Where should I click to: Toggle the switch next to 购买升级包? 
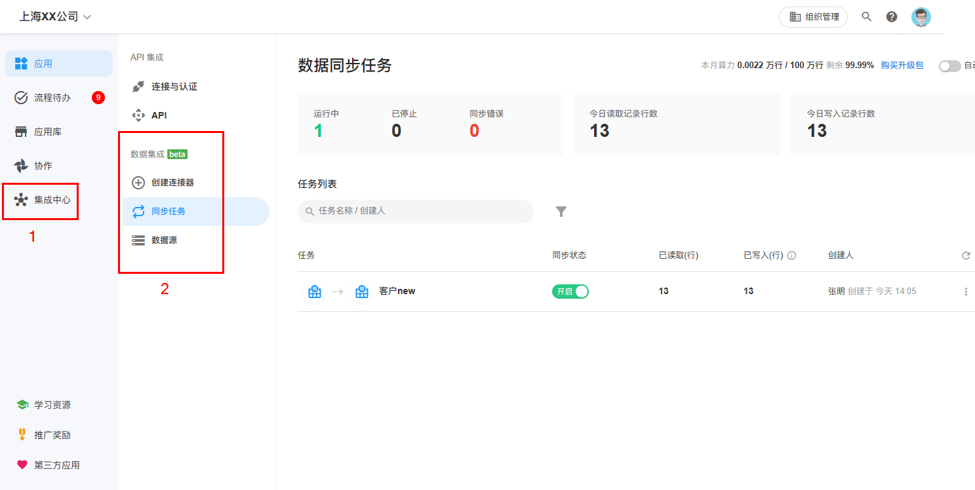[949, 66]
